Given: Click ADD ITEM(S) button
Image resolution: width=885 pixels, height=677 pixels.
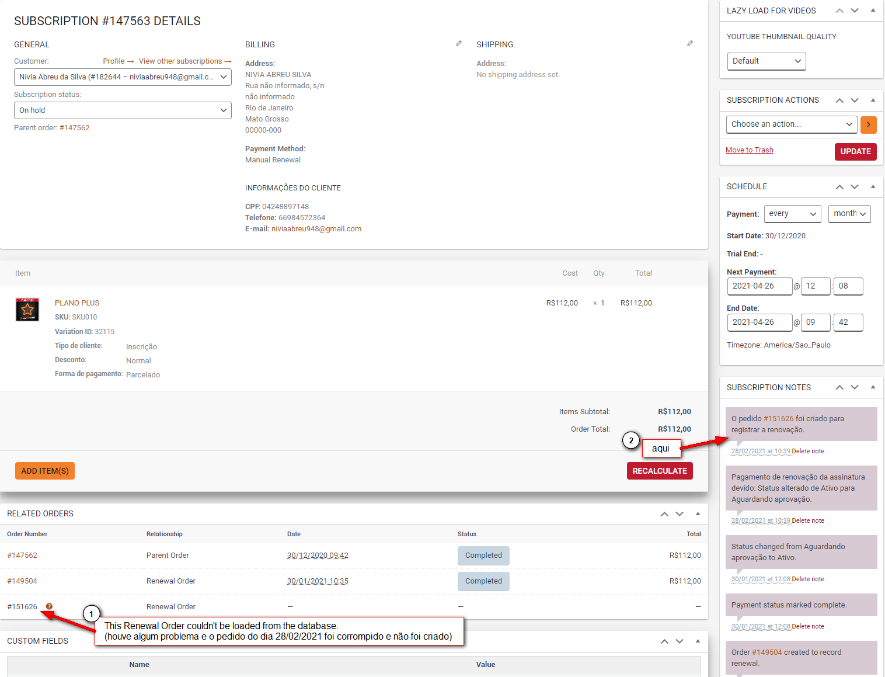Looking at the screenshot, I should (x=45, y=471).
